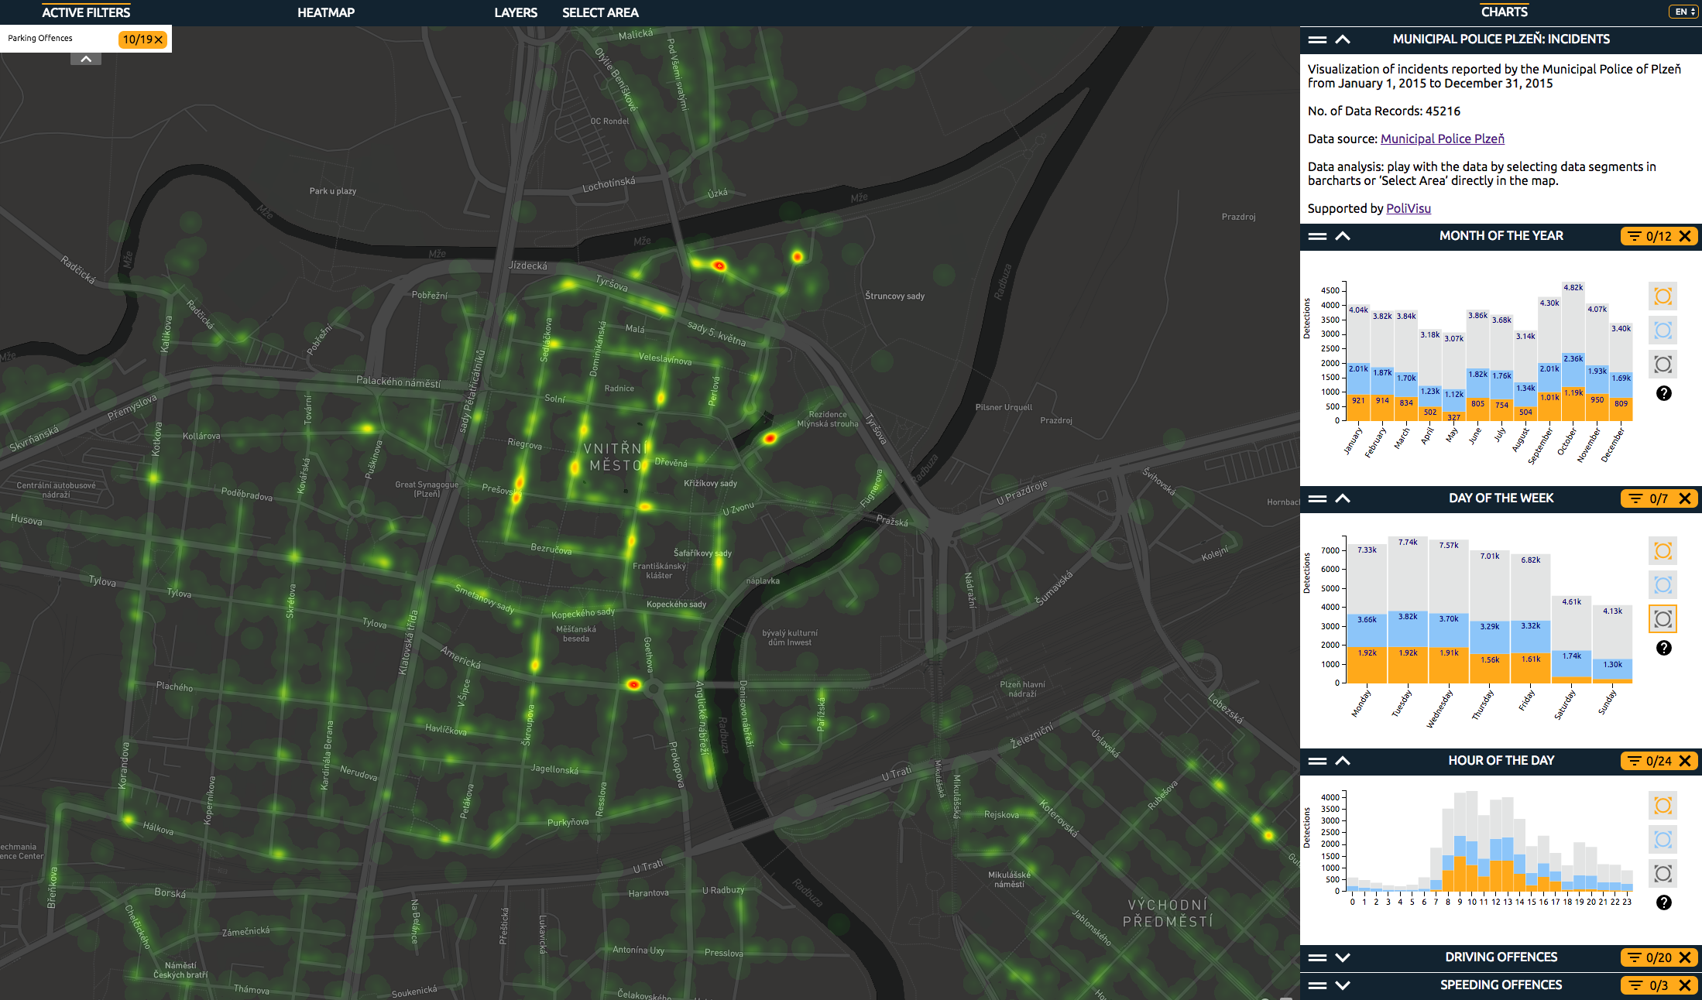This screenshot has width=1702, height=1000.
Task: Open the EN language dropdown
Action: click(x=1683, y=12)
